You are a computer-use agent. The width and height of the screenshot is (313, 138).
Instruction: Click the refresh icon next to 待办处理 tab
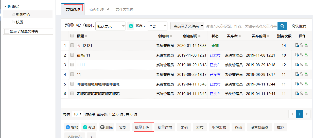[x=108, y=9]
